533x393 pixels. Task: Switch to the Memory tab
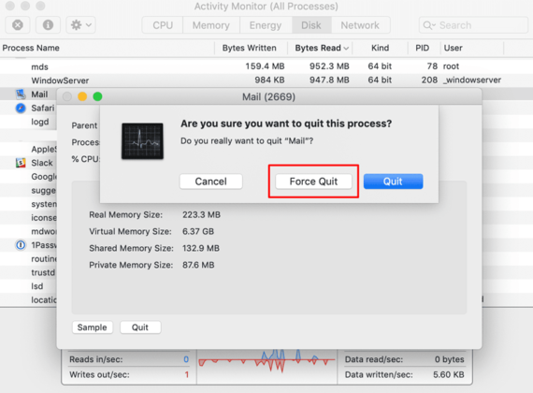(x=211, y=25)
